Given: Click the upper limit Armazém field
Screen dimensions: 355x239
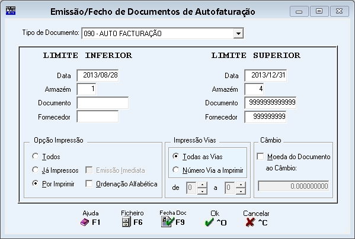Looking at the screenshot, I should tap(254, 89).
